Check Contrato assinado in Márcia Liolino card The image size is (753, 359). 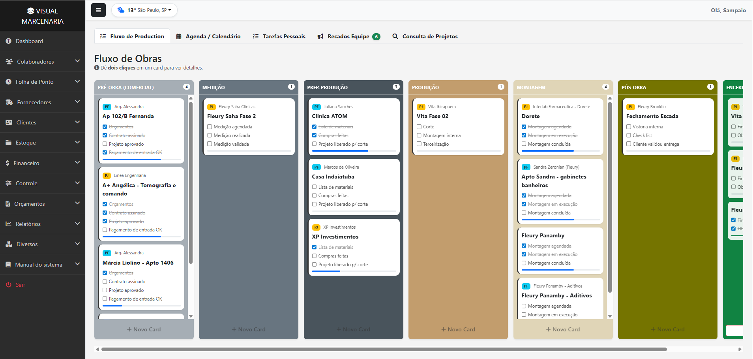[105, 282]
